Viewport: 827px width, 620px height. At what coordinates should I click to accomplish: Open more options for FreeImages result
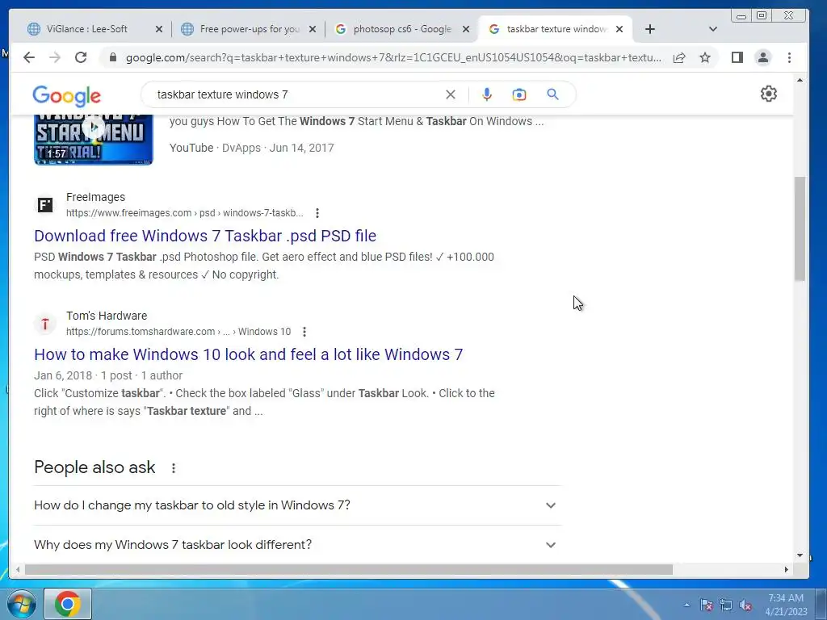tap(317, 213)
